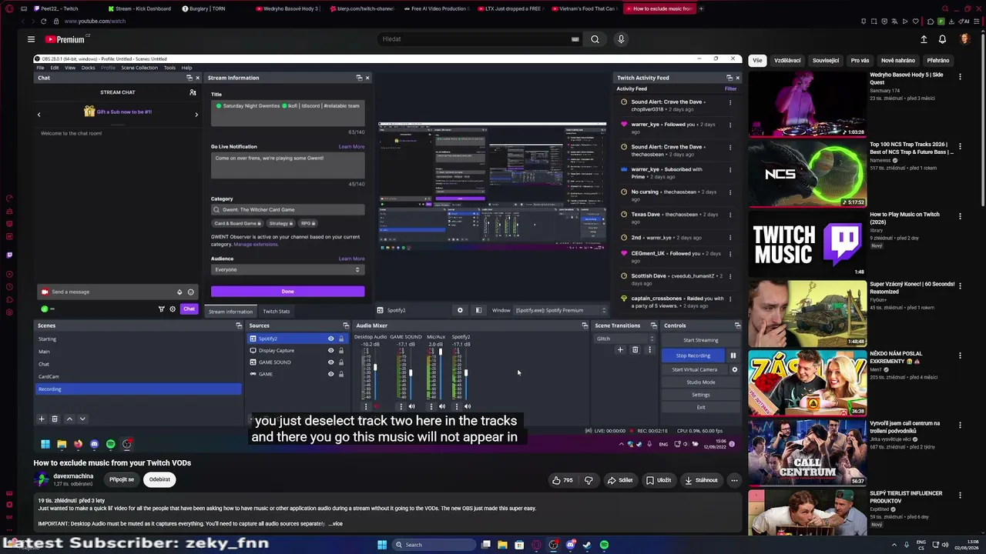Open Spotify from the Windows taskbar
This screenshot has width=986, height=554.
click(604, 545)
